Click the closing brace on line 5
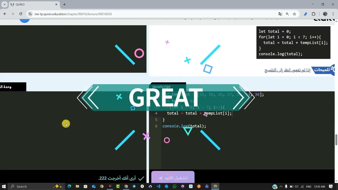This screenshot has width=338, height=190. click(x=164, y=120)
